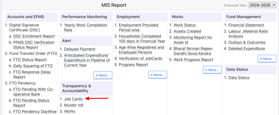The width and height of the screenshot is (279, 115).
Task: Open FTO Status Report link
Action: [30, 60]
